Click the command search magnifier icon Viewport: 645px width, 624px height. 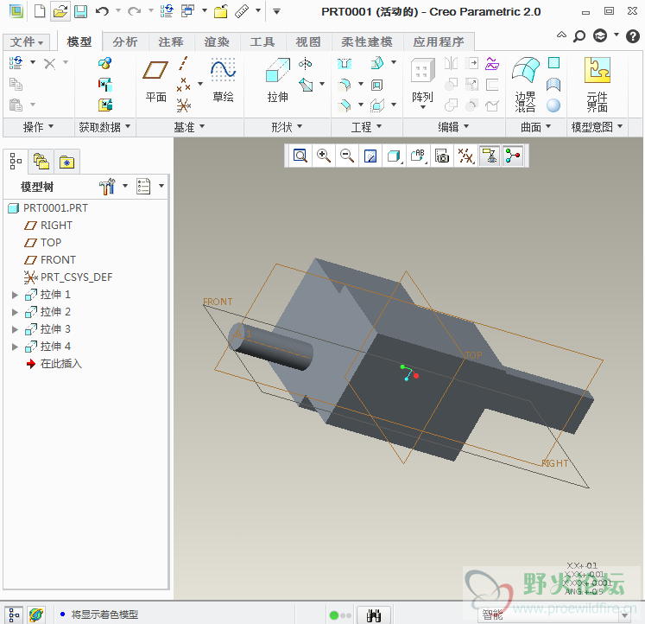[x=579, y=36]
